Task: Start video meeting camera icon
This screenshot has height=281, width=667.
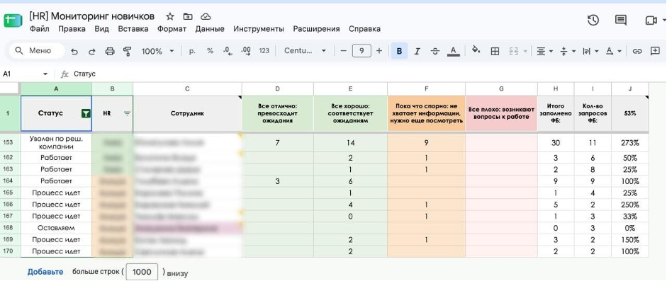Action: point(651,20)
